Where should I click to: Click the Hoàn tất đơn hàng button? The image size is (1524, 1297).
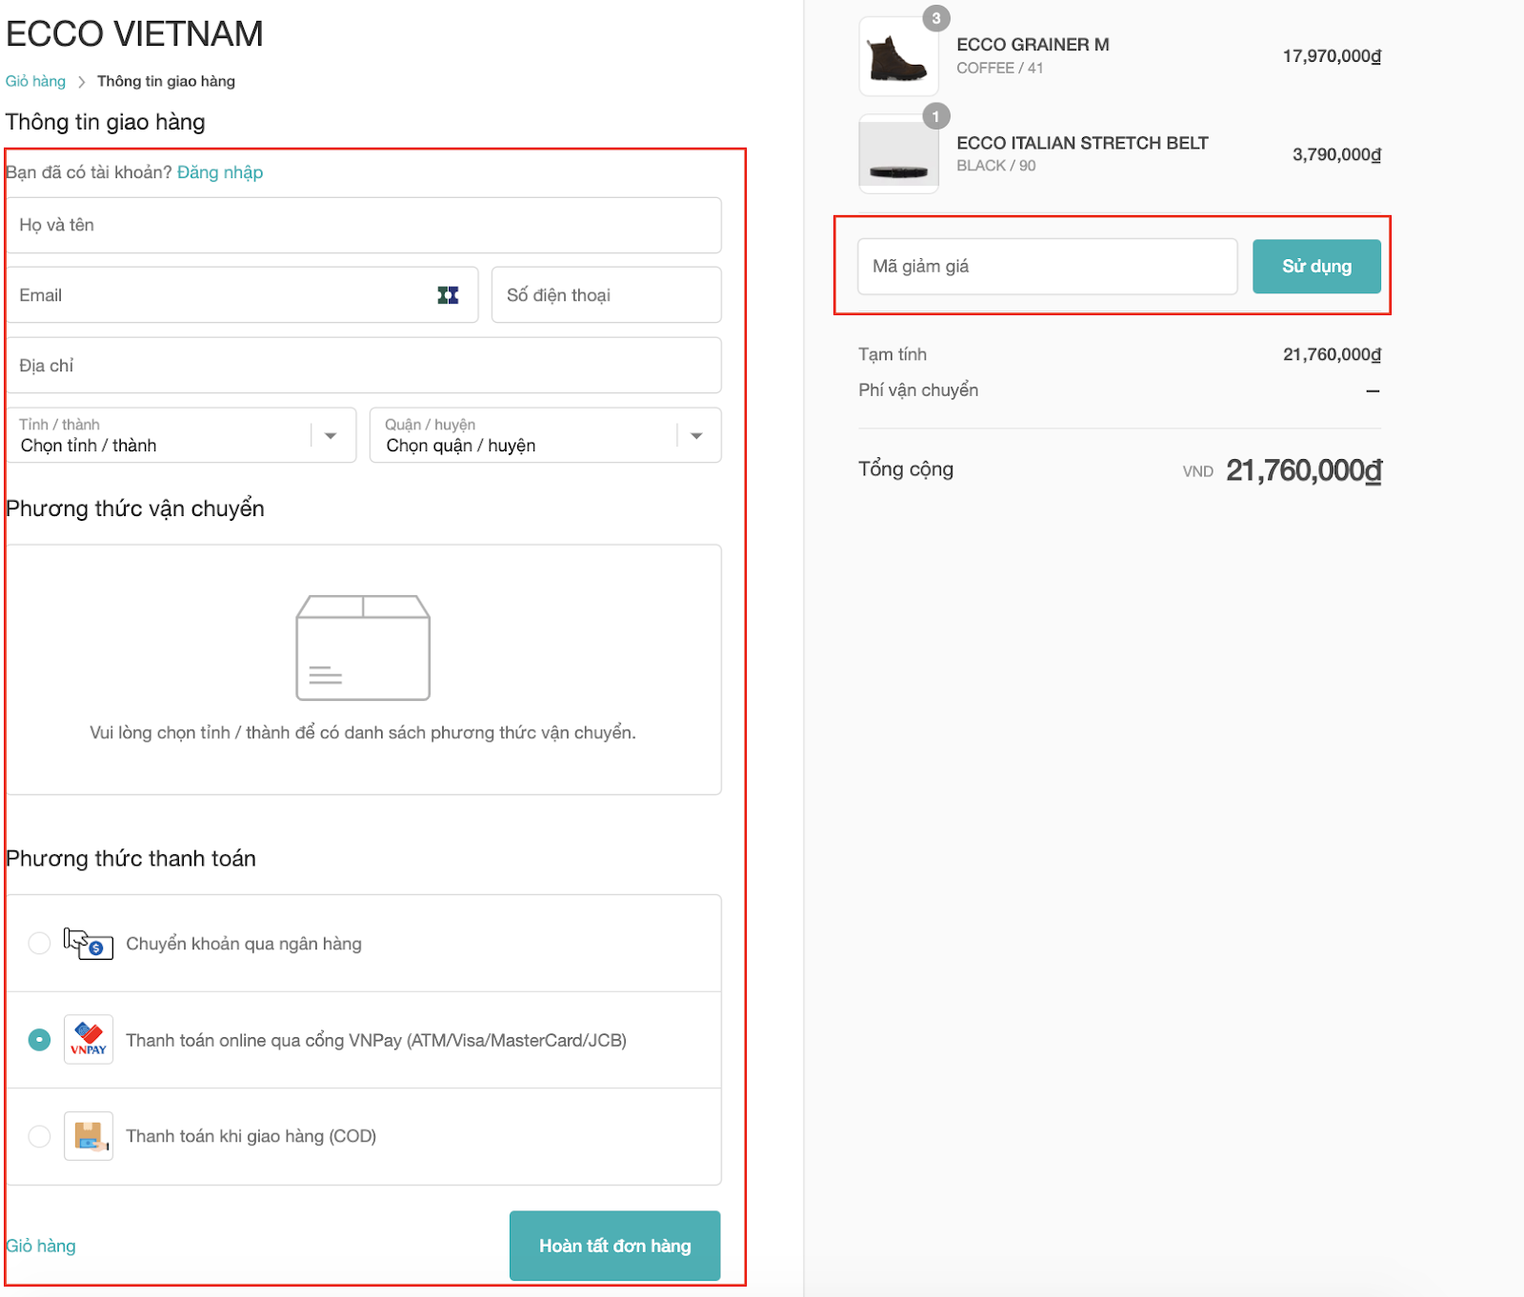(x=615, y=1246)
